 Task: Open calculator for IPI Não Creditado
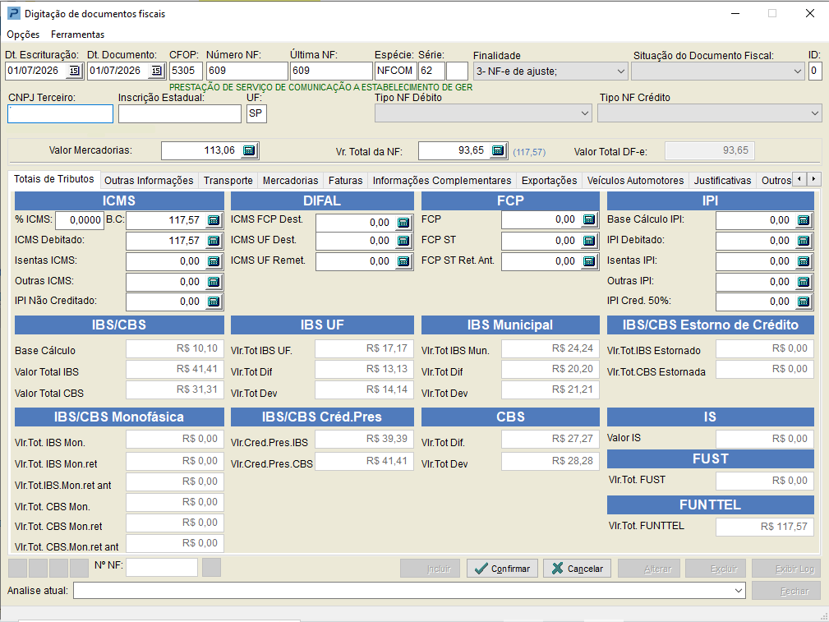coord(214,302)
